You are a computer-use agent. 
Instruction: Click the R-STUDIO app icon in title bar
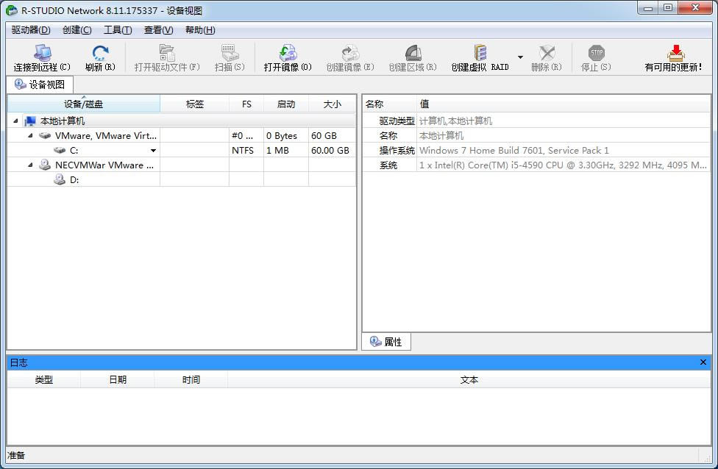click(12, 10)
